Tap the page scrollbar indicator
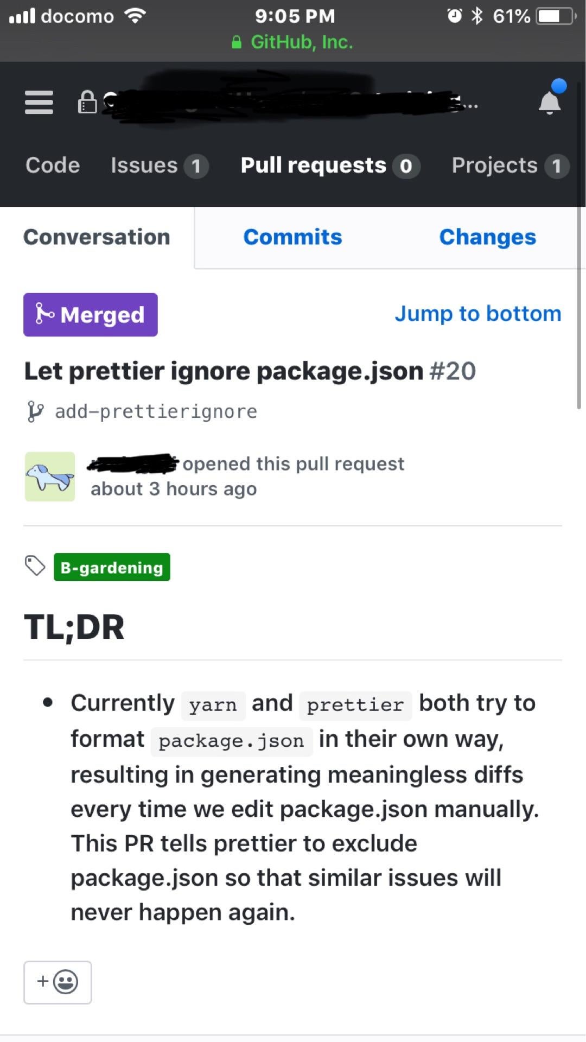This screenshot has width=586, height=1042. click(x=579, y=244)
